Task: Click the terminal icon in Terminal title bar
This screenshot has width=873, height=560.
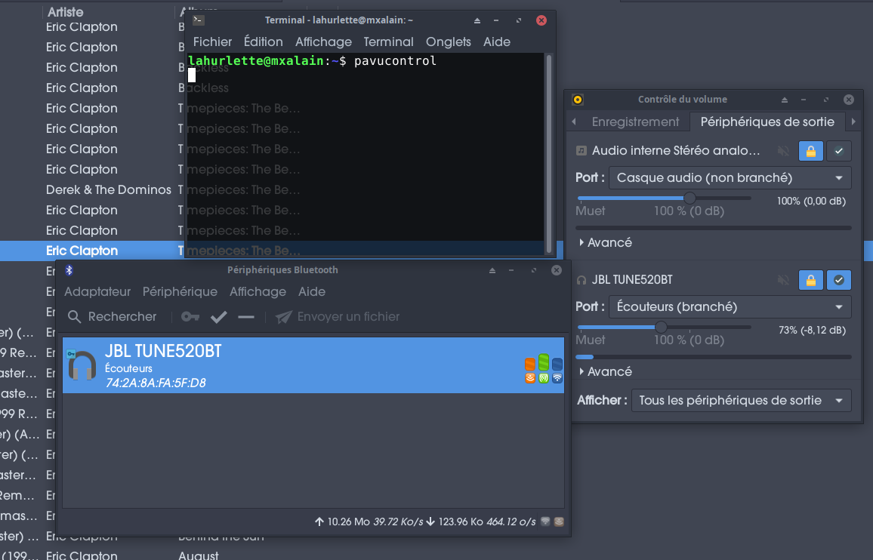Action: (x=198, y=20)
